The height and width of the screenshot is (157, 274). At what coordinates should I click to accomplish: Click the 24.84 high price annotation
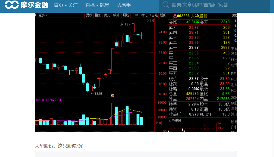(x=124, y=25)
